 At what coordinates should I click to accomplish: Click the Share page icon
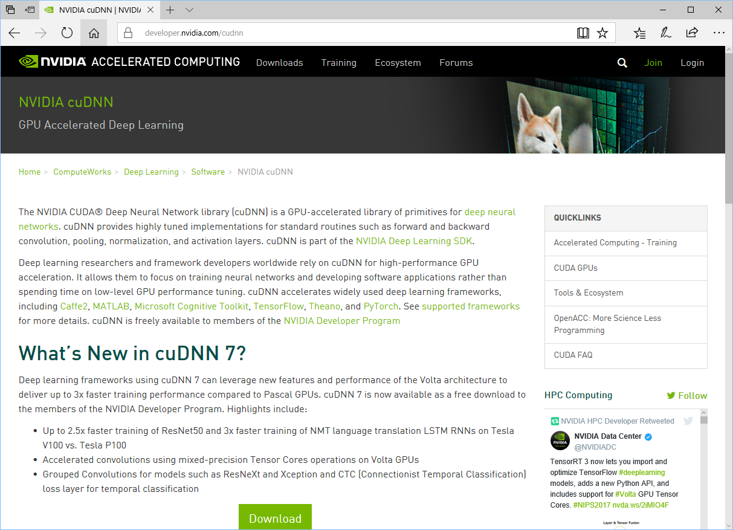point(692,33)
